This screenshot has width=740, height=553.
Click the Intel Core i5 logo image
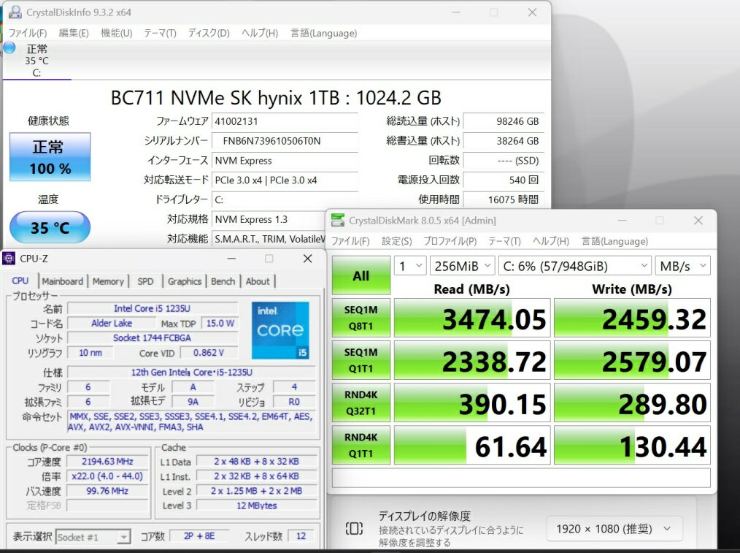[x=280, y=330]
